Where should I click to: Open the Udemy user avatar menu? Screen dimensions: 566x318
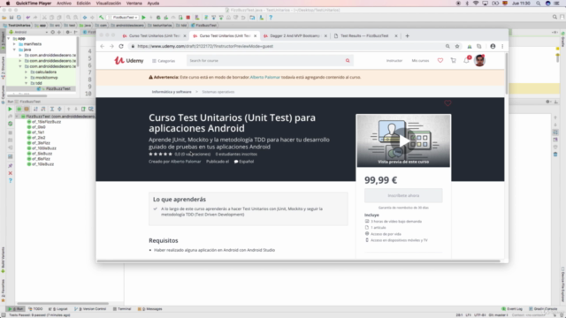[479, 61]
